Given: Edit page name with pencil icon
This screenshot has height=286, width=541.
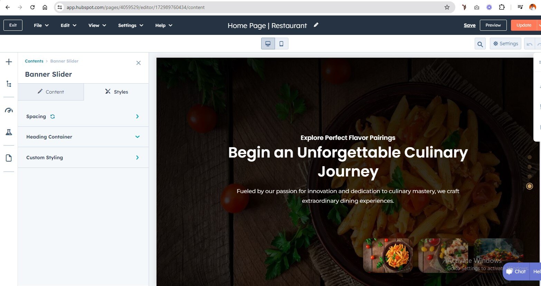Looking at the screenshot, I should (316, 25).
